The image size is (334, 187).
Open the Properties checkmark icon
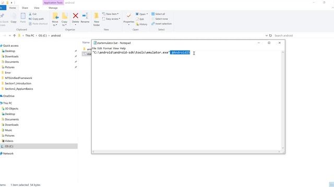(129, 16)
